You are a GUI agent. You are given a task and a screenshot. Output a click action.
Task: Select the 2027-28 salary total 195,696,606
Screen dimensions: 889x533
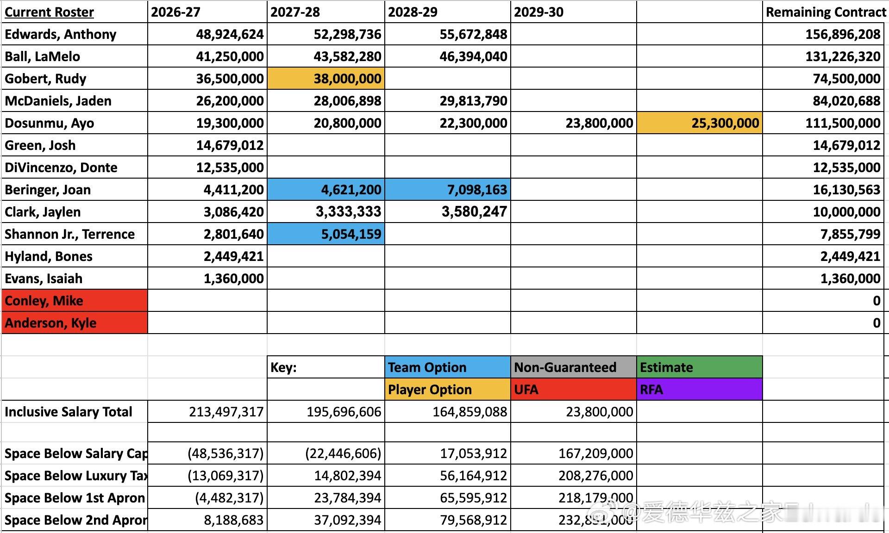(326, 411)
